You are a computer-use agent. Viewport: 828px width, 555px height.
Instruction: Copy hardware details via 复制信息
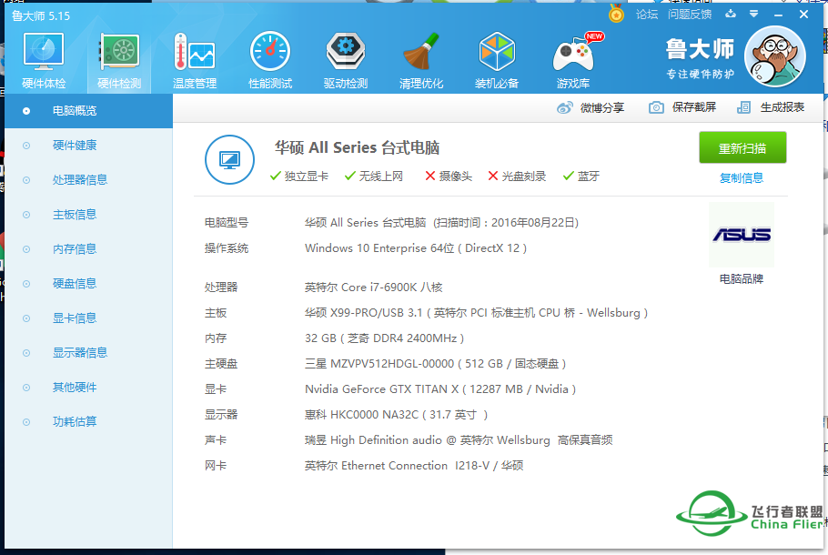pos(742,176)
